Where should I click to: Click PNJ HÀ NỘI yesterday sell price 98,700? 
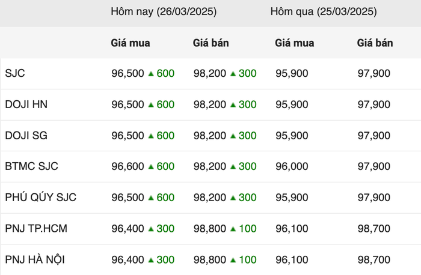pyautogui.click(x=373, y=260)
